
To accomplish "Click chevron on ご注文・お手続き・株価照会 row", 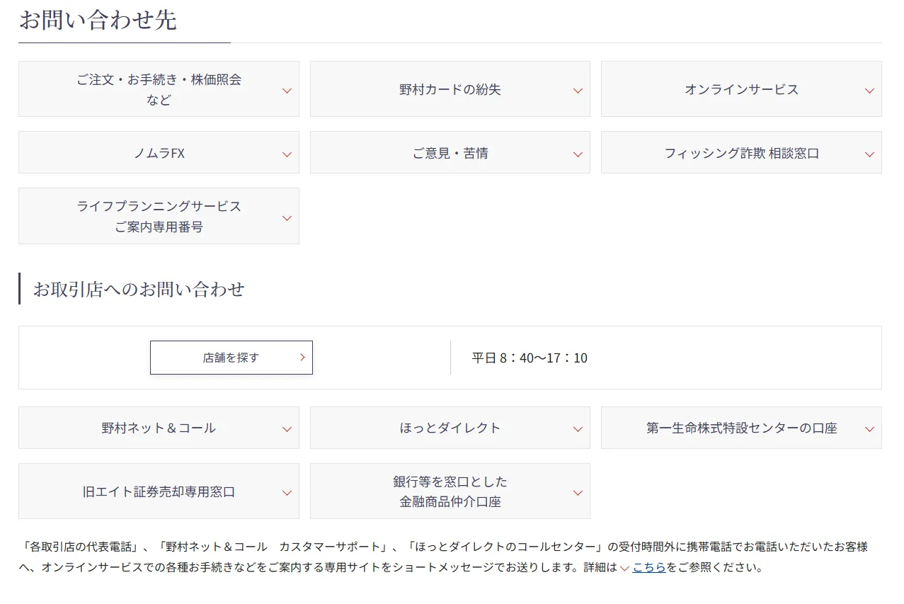I will [x=287, y=91].
